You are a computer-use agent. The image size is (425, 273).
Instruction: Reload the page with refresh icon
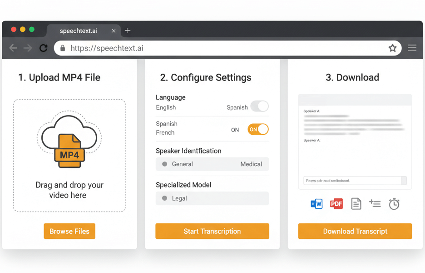pyautogui.click(x=44, y=48)
